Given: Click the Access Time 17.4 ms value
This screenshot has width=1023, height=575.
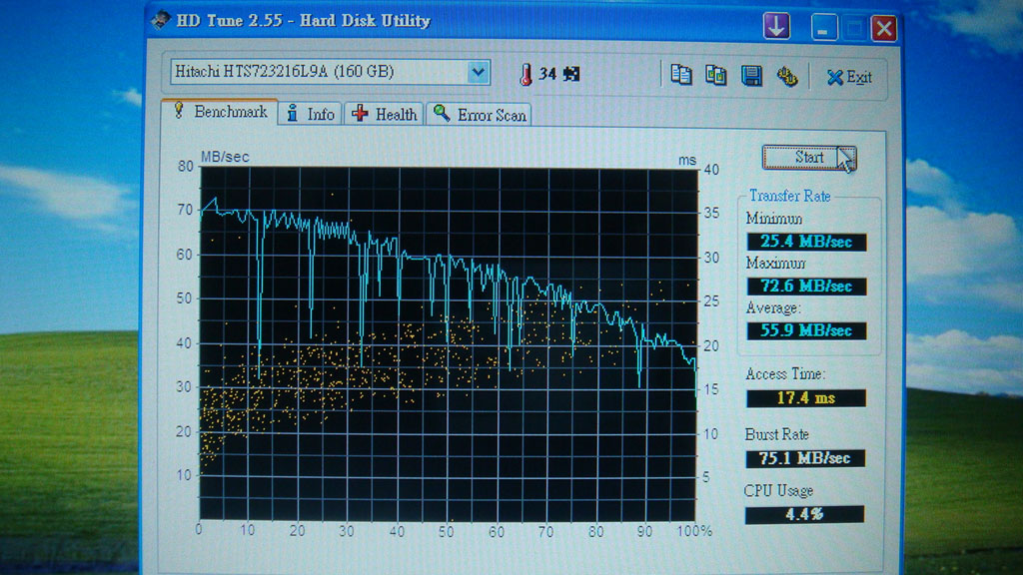Looking at the screenshot, I should click(805, 398).
